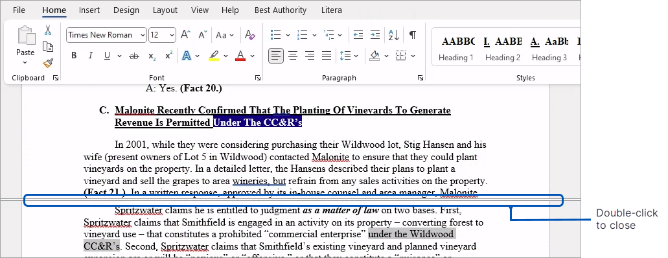Open highlight color picker arrow
This screenshot has height=258, width=668.
point(225,56)
